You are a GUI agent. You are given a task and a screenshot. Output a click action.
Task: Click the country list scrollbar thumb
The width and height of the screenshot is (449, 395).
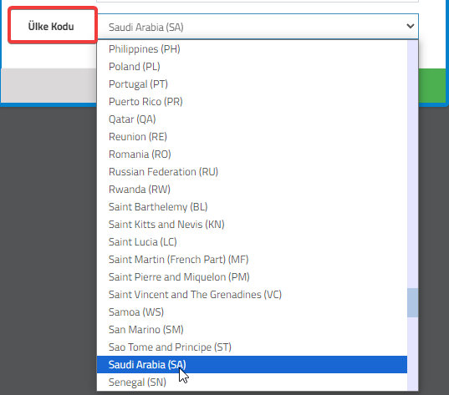pos(413,302)
